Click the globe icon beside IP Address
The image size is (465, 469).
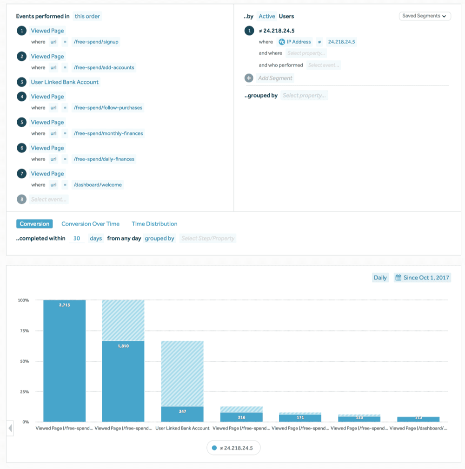click(283, 41)
